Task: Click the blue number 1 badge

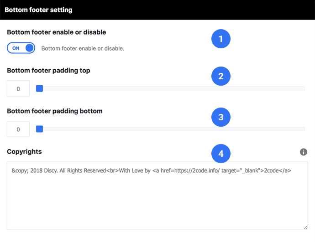Action: point(221,39)
